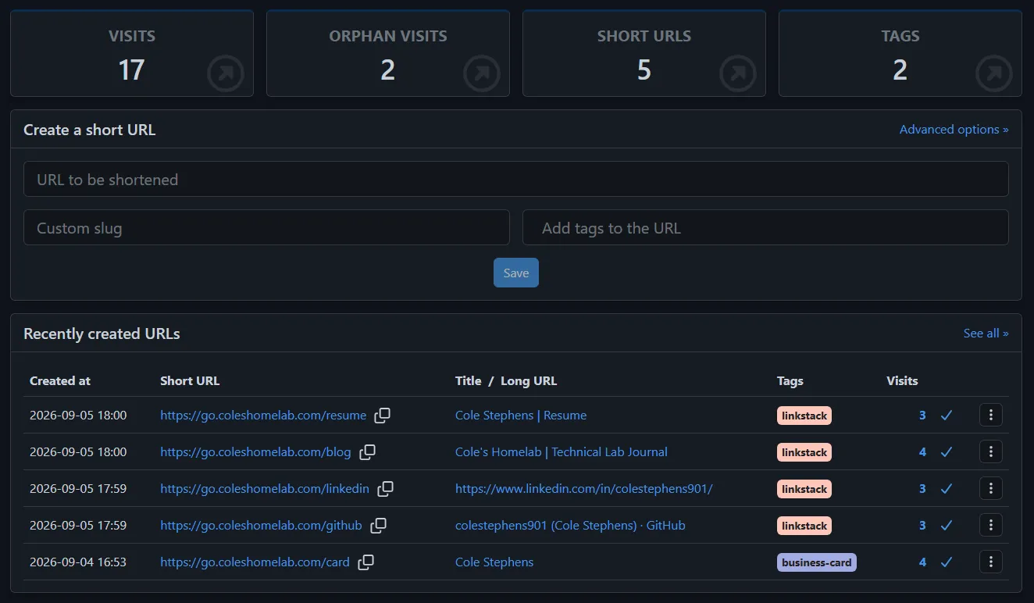Copy the blog short URL
Image resolution: width=1034 pixels, height=603 pixels.
coord(367,452)
